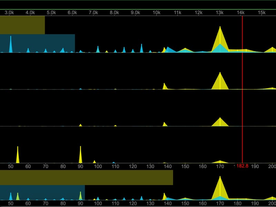
Task: Click the red 182.8 position label
Action: click(242, 166)
